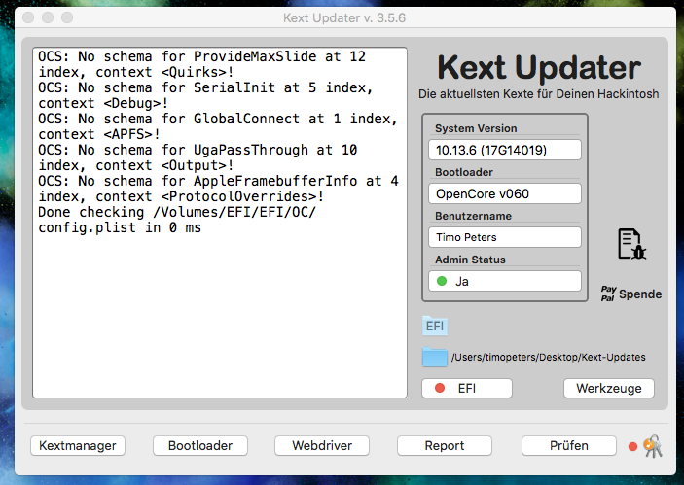Click the red status dot next to the keys icon

[x=632, y=447]
